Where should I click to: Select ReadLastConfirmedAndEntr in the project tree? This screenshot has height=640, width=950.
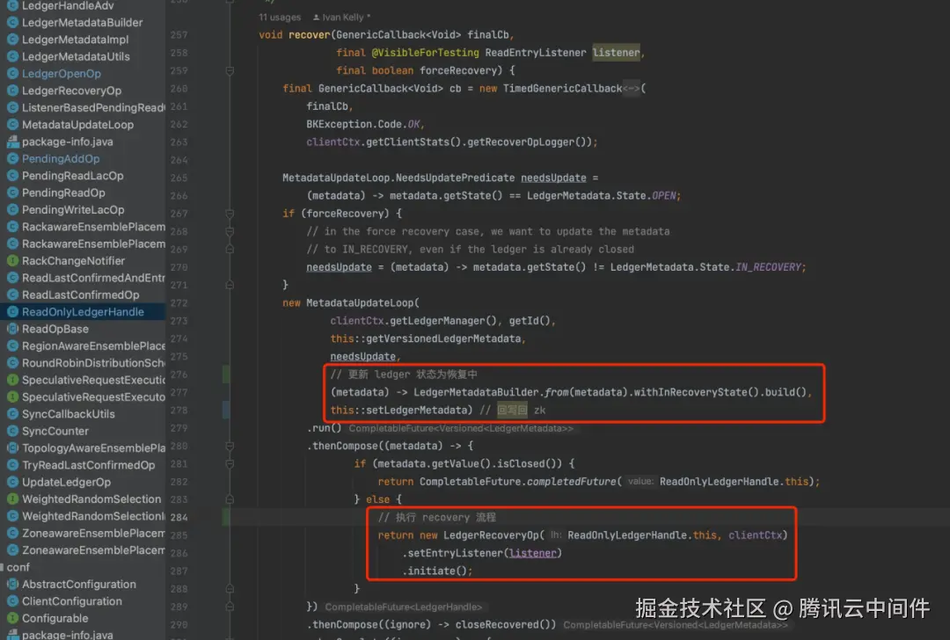pyautogui.click(x=93, y=277)
